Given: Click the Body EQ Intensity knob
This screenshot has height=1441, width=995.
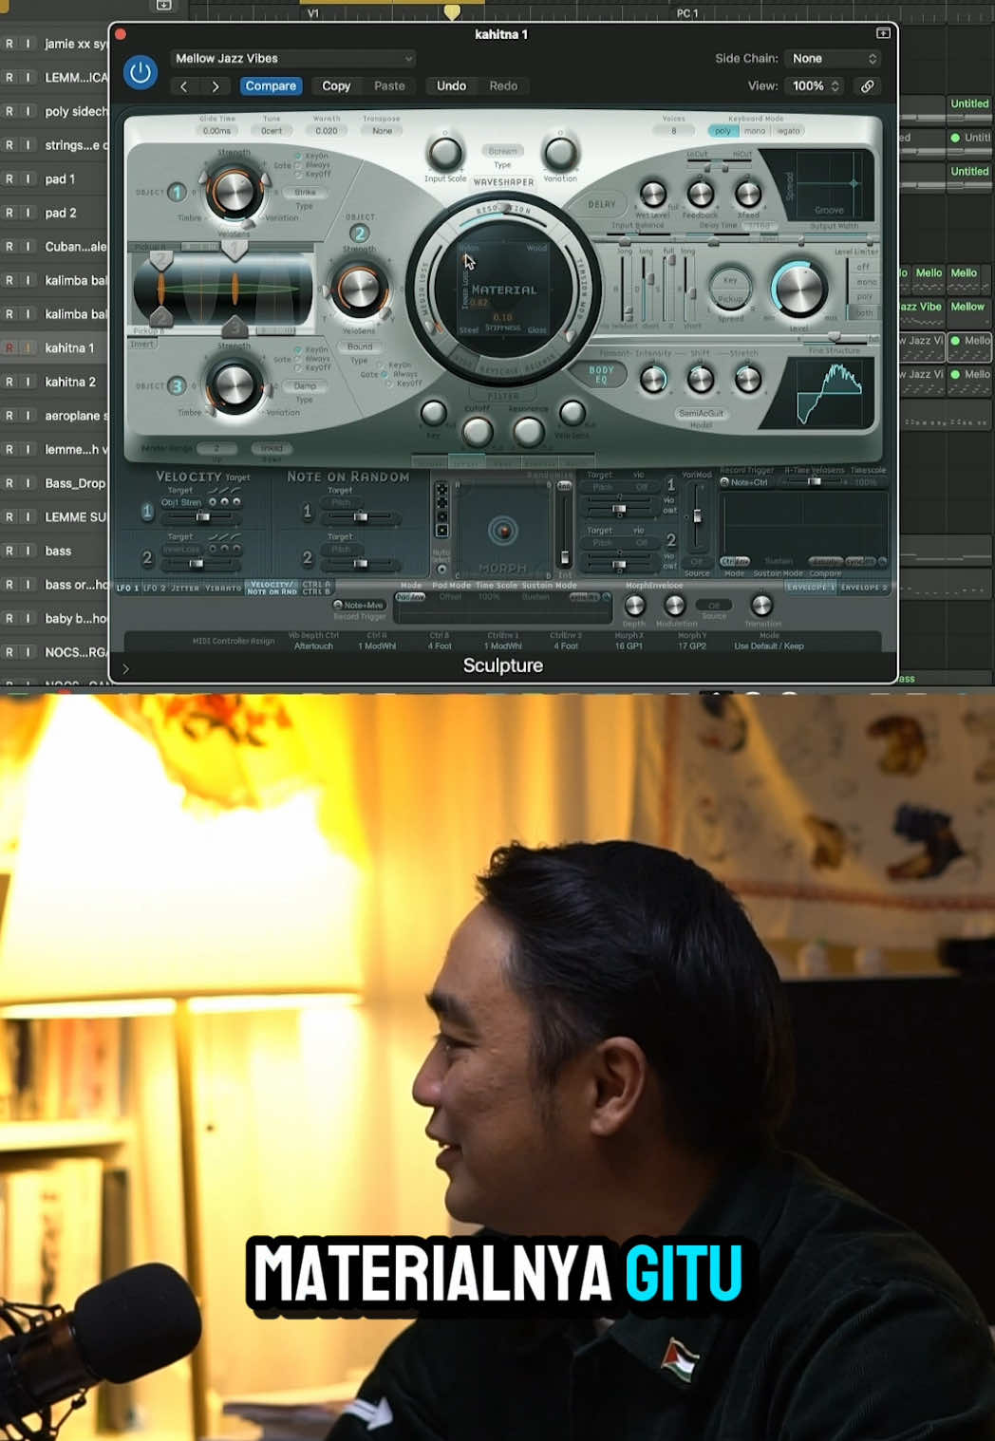Looking at the screenshot, I should tap(653, 381).
